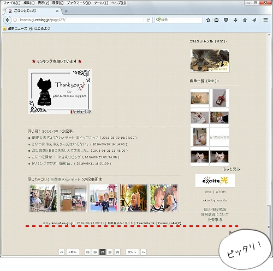Select the こなつとじいじ browser tab
273x271 pixels.
point(34,11)
